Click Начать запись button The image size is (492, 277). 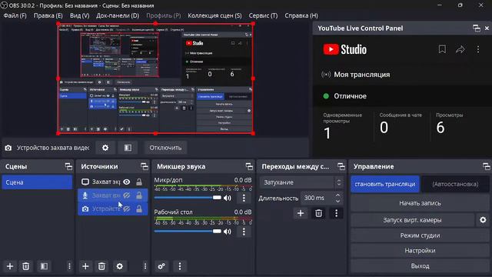tap(420, 203)
